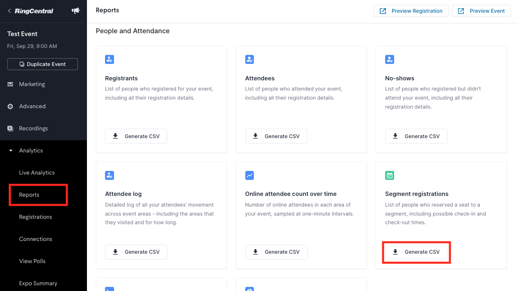Generate CSV for the Attendee log report
Screen dimensions: 518x291
[136, 252]
